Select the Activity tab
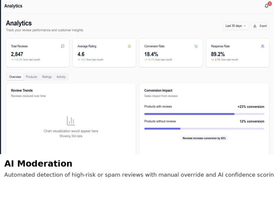The image size is (274, 197). [61, 77]
